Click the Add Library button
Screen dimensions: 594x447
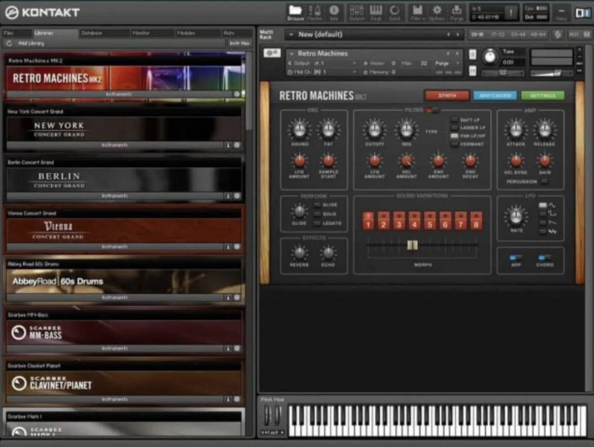tap(31, 44)
